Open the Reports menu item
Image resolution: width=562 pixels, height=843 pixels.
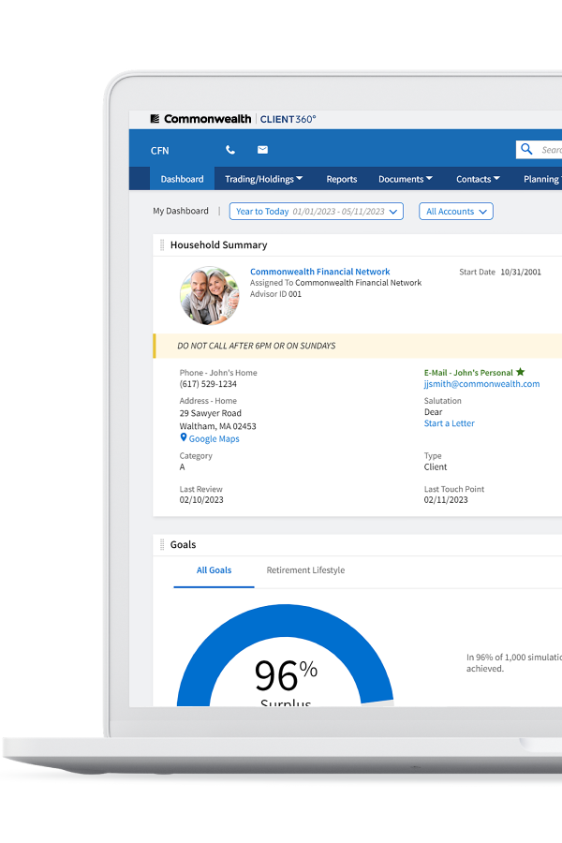coord(342,179)
